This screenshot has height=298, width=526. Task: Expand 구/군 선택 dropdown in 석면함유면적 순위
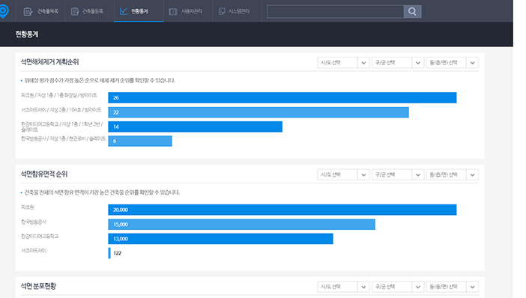coord(398,174)
